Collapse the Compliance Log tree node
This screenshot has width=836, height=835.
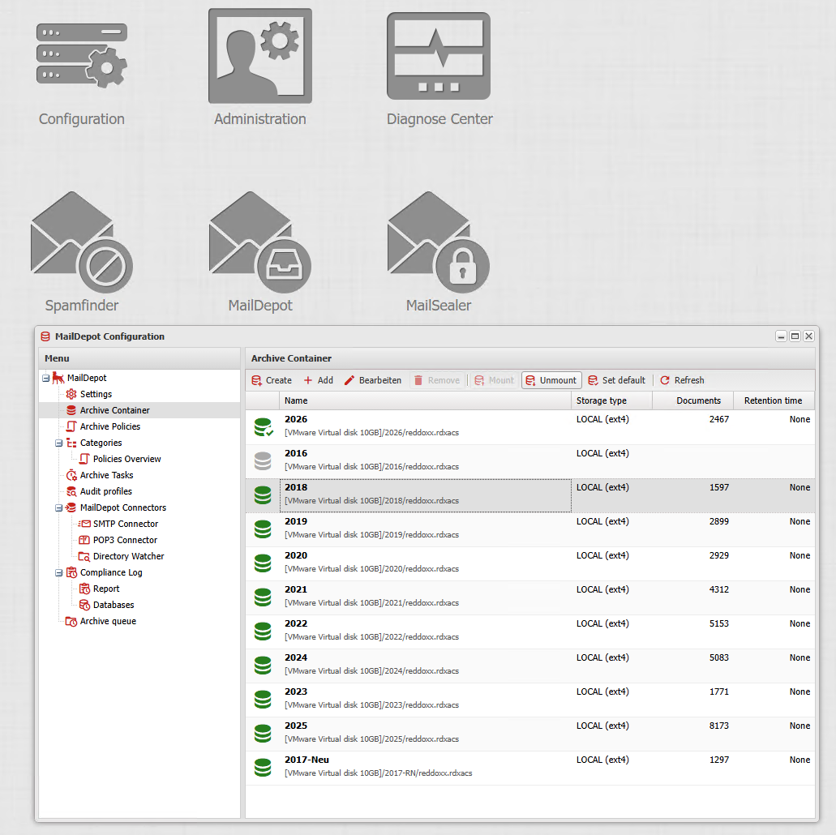pyautogui.click(x=59, y=573)
